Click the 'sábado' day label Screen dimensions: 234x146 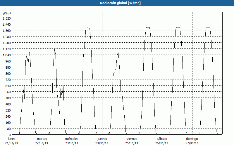(x=162, y=139)
